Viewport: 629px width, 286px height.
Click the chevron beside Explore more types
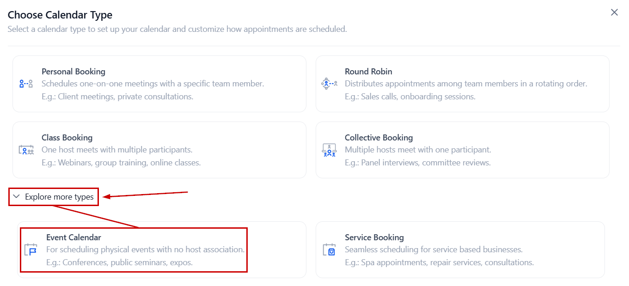tap(17, 197)
